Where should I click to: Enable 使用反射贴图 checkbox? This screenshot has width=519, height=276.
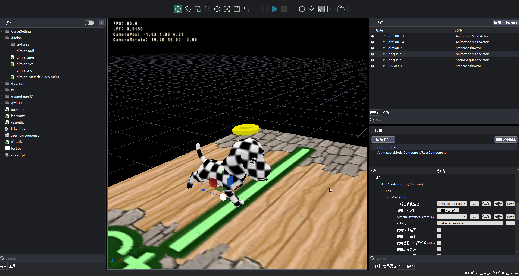pos(439,236)
